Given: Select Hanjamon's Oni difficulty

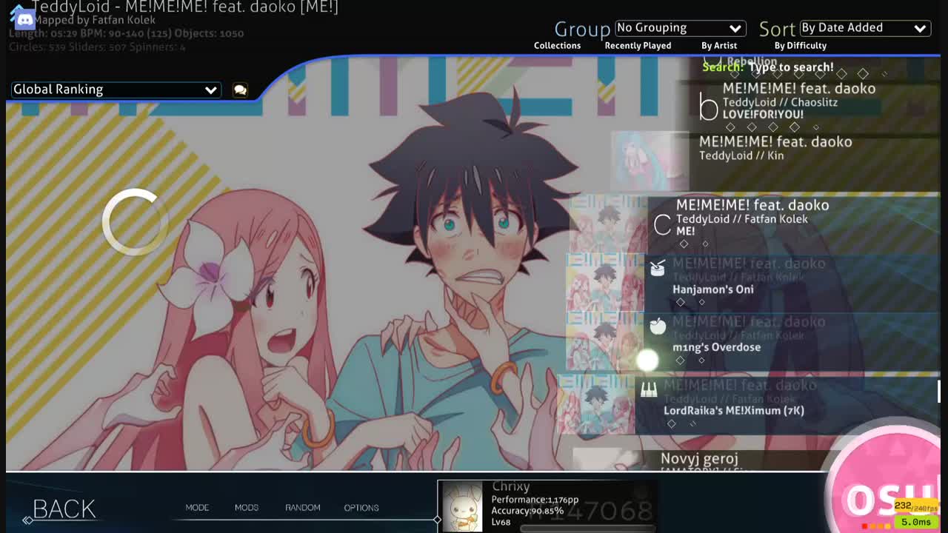Looking at the screenshot, I should point(753,281).
